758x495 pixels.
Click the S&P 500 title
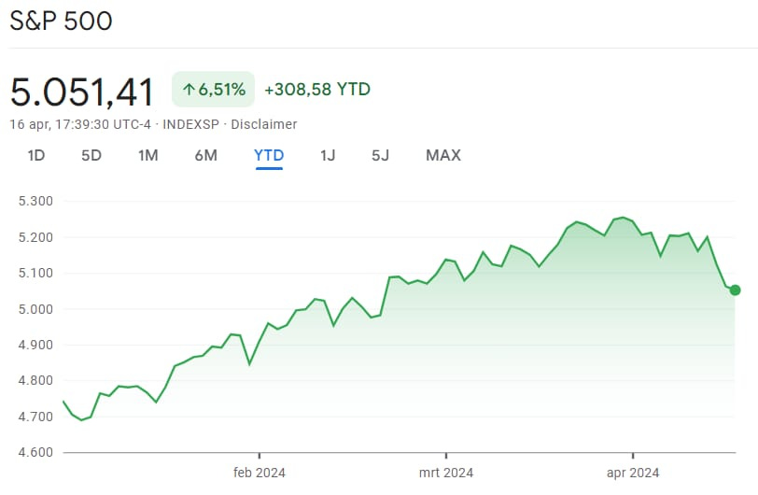tap(61, 21)
